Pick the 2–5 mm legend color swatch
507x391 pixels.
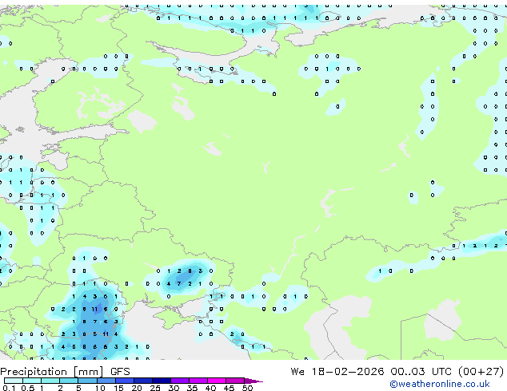pyautogui.click(x=69, y=381)
